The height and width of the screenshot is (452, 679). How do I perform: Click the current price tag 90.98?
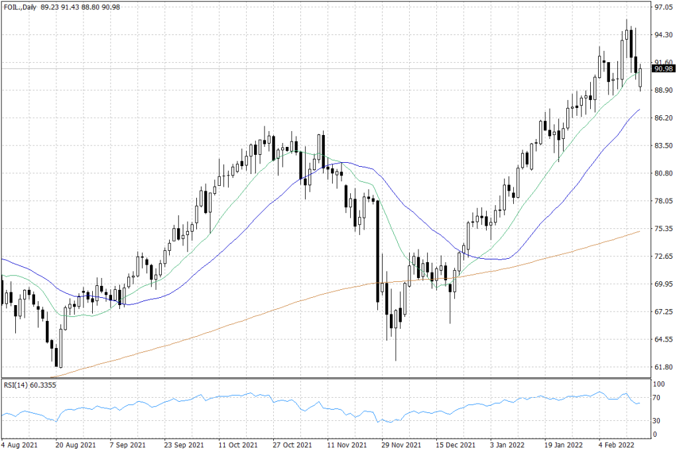coord(664,68)
